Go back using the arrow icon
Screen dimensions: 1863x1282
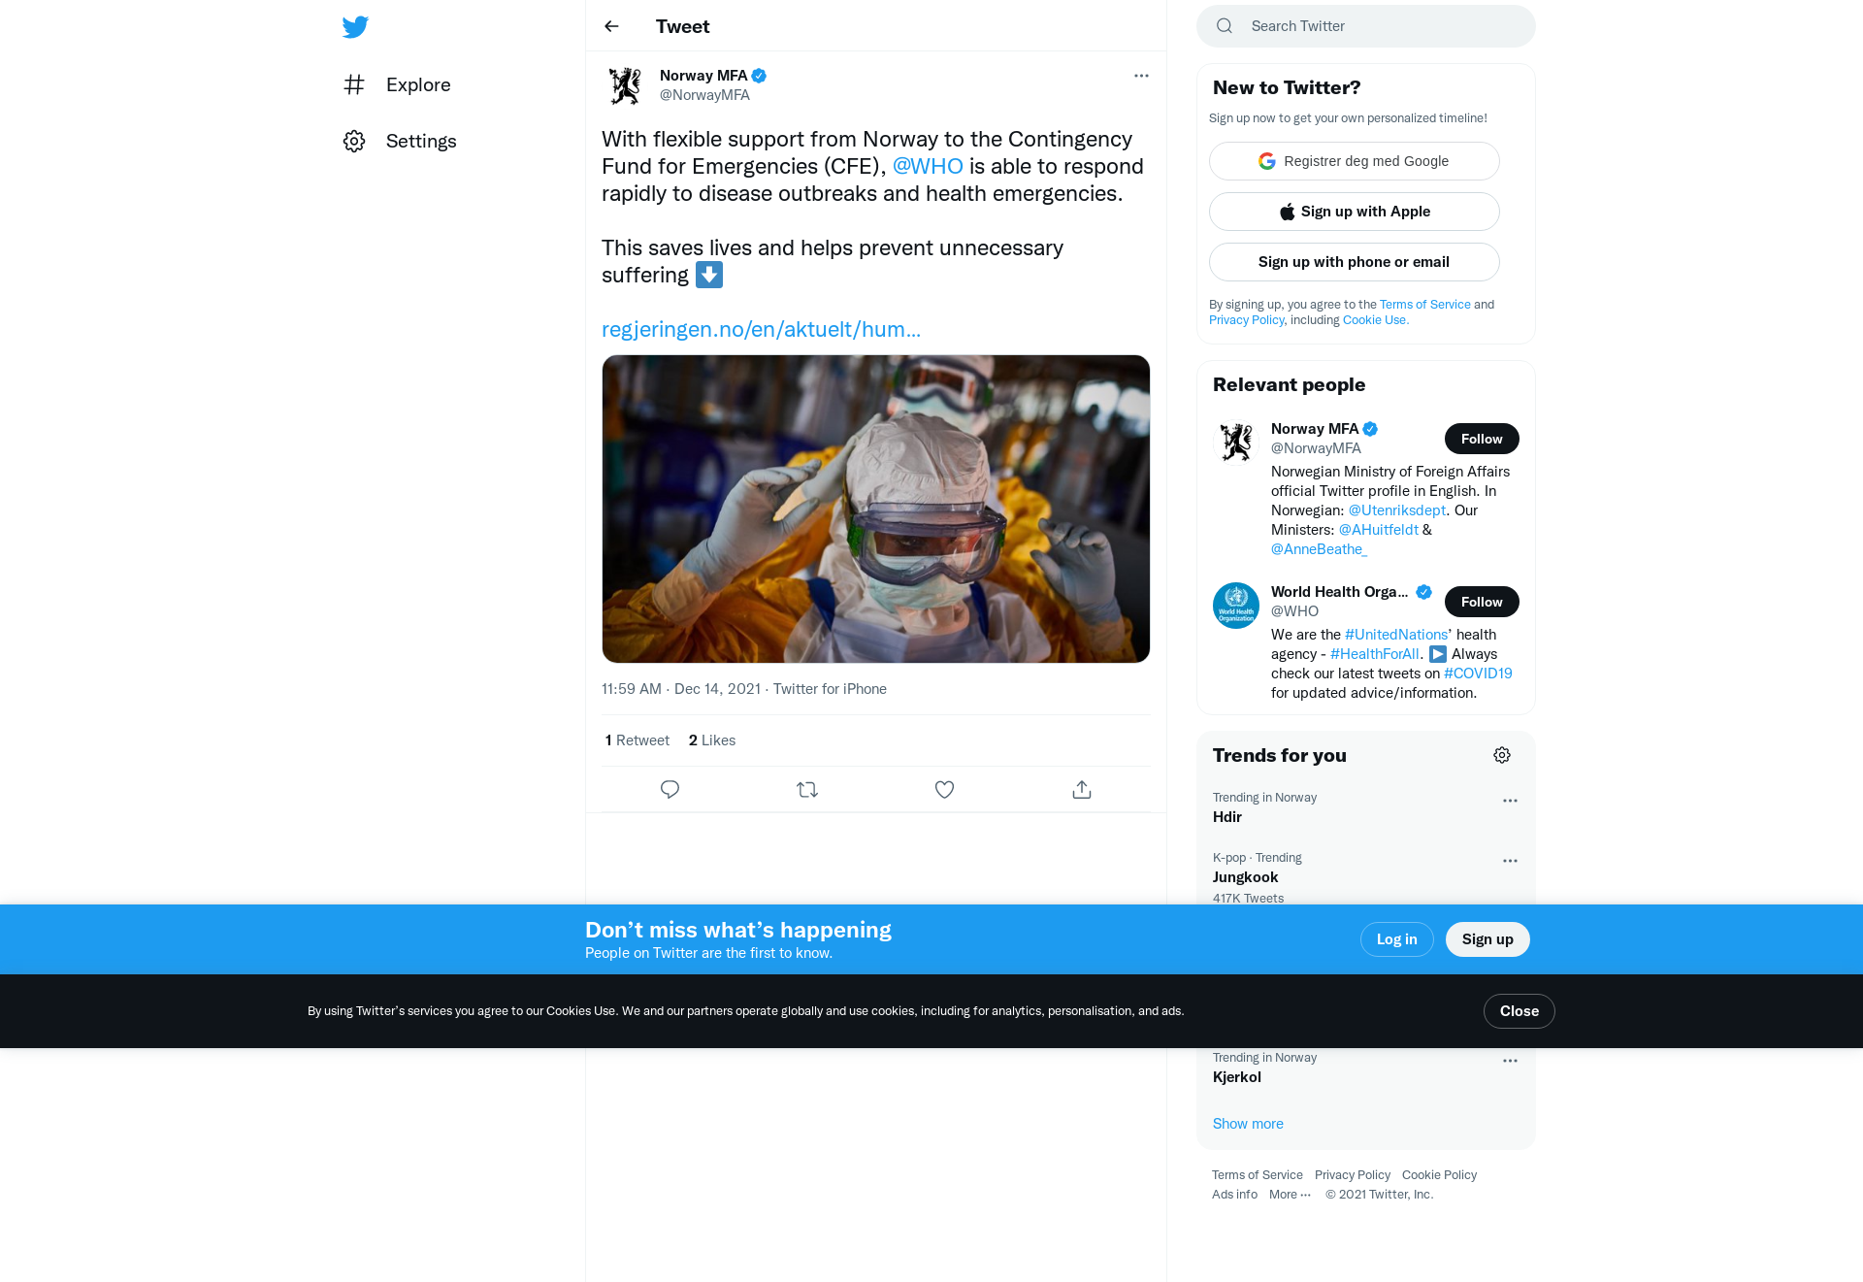pyautogui.click(x=611, y=26)
